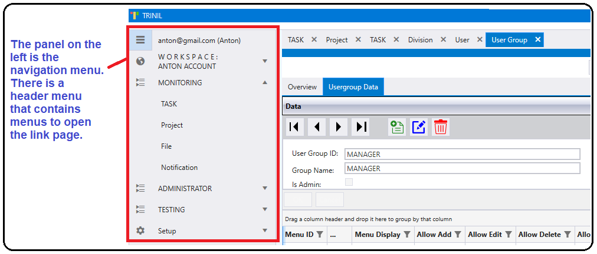Open the Project page in navigation
The width and height of the screenshot is (597, 254).
172,125
